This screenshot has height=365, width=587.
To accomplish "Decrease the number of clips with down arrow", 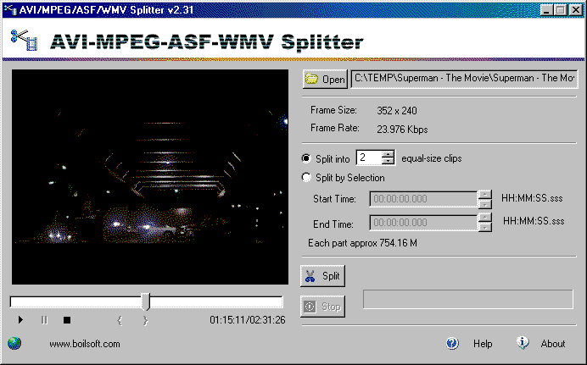I will pos(389,162).
